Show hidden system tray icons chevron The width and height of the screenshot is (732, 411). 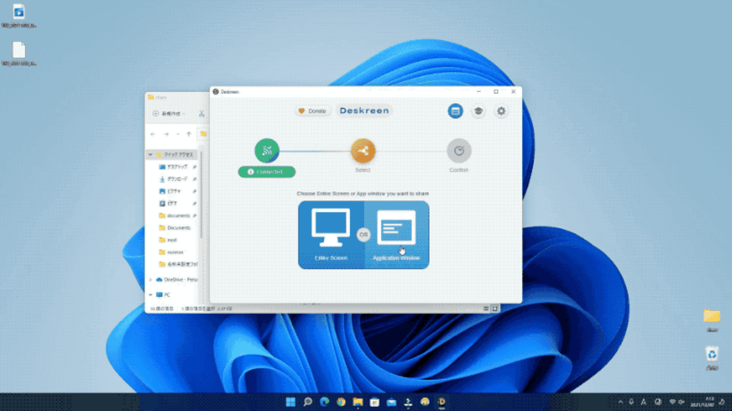tap(621, 402)
